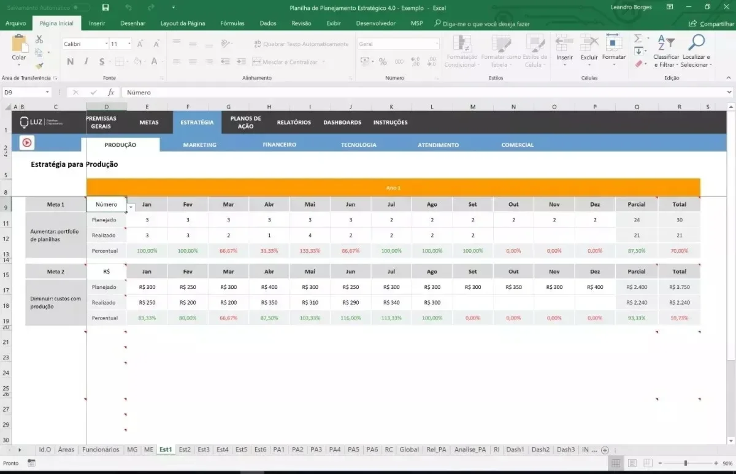The height and width of the screenshot is (474, 736).
Task: Adjust the zoom slider in status bar
Action: tap(686, 463)
